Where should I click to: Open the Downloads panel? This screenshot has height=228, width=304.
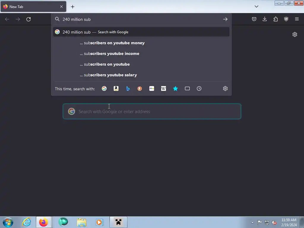coord(265,19)
